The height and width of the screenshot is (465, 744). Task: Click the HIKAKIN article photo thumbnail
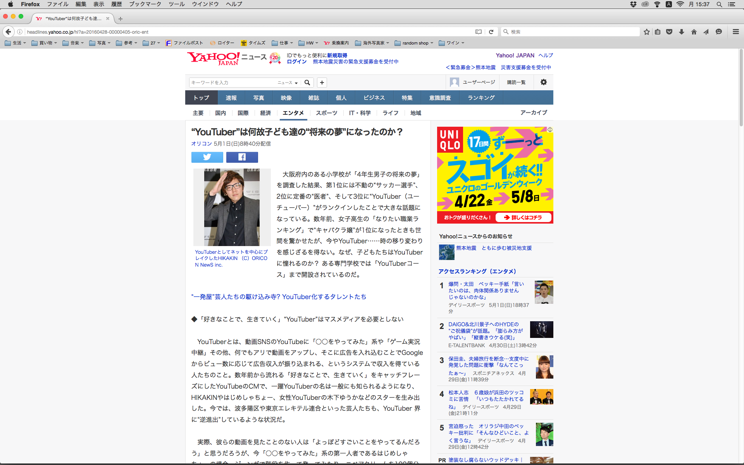pyautogui.click(x=232, y=207)
